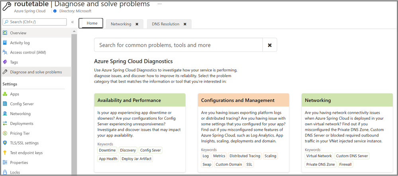The width and height of the screenshot is (398, 176).
Task: Close the DNS Resolution tab
Action: [x=185, y=24]
